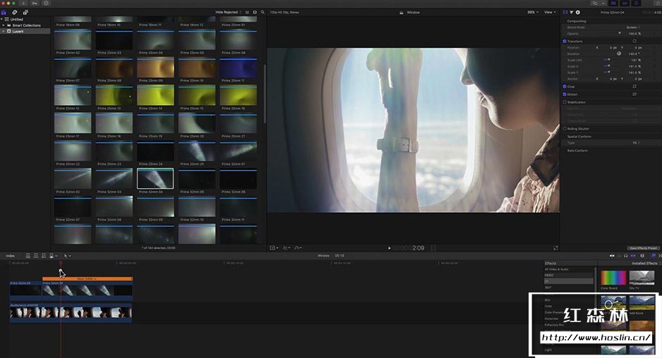
Task: Click the connect clip timeline button
Action: [x=28, y=256]
